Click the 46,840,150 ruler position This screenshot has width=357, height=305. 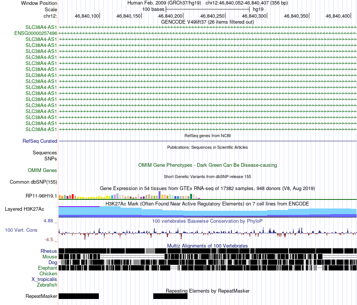coord(129,16)
